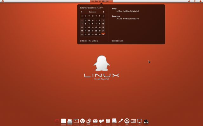The width and height of the screenshot is (203, 126).
Task: Click 'Nothing Scheduled' under Tomorrow
Action: (x=131, y=19)
